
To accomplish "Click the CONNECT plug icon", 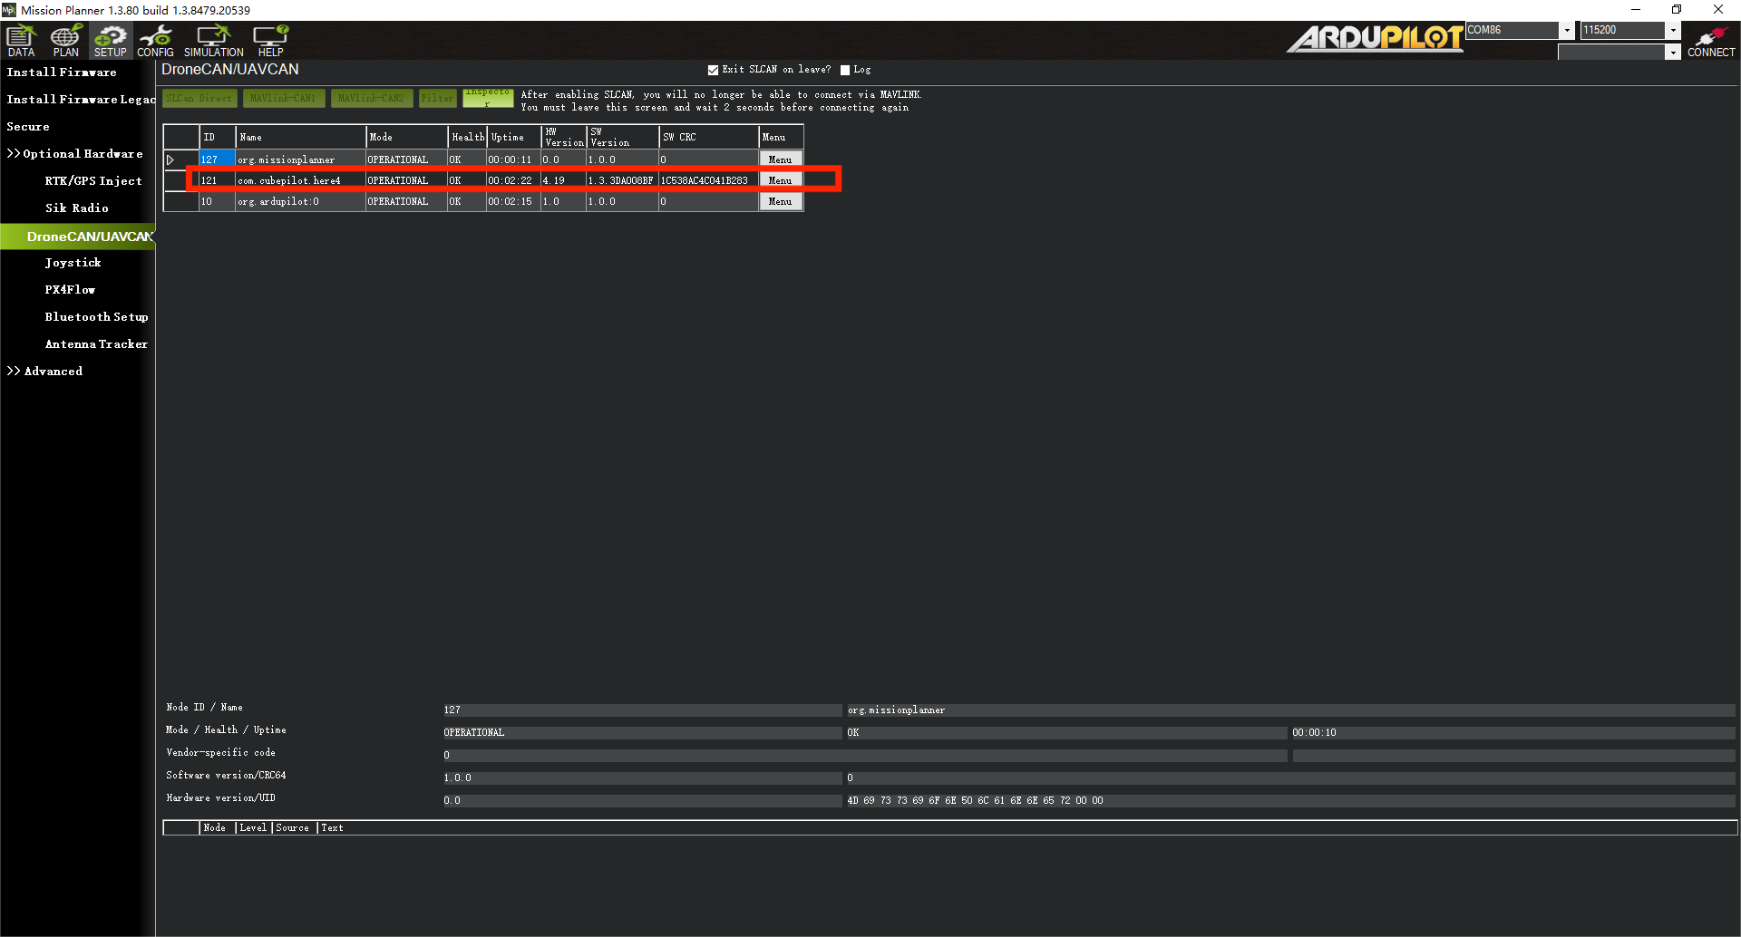I will [x=1710, y=41].
